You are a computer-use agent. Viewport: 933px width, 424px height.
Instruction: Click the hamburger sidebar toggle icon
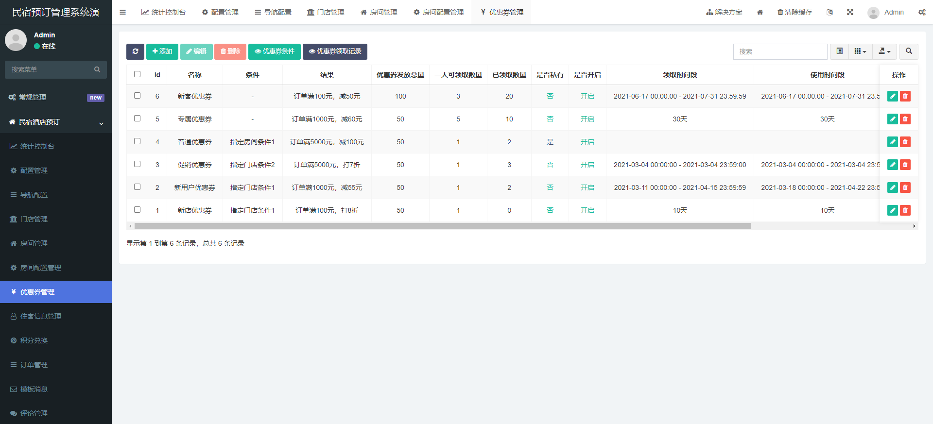point(123,12)
